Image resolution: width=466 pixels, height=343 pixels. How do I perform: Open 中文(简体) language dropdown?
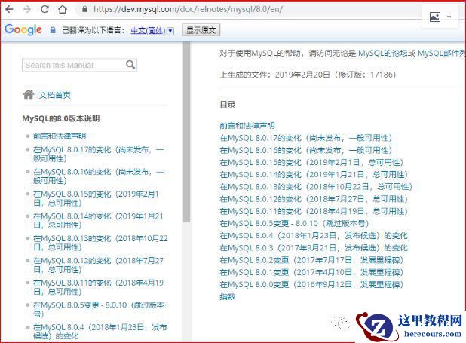pos(152,30)
